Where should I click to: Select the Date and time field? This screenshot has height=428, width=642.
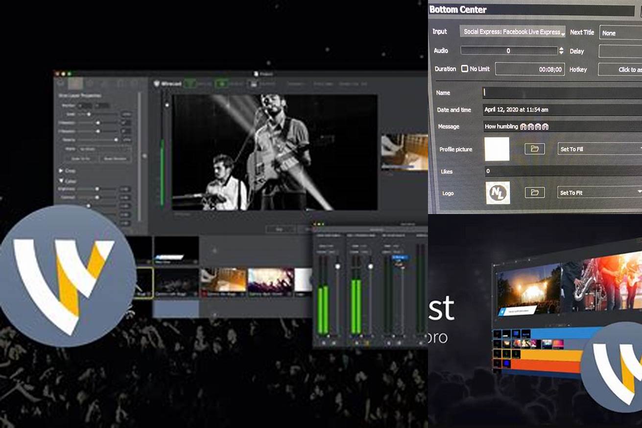[x=562, y=110]
